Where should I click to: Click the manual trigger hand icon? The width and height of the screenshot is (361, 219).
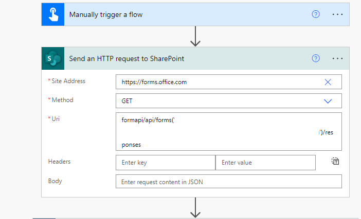[53, 14]
